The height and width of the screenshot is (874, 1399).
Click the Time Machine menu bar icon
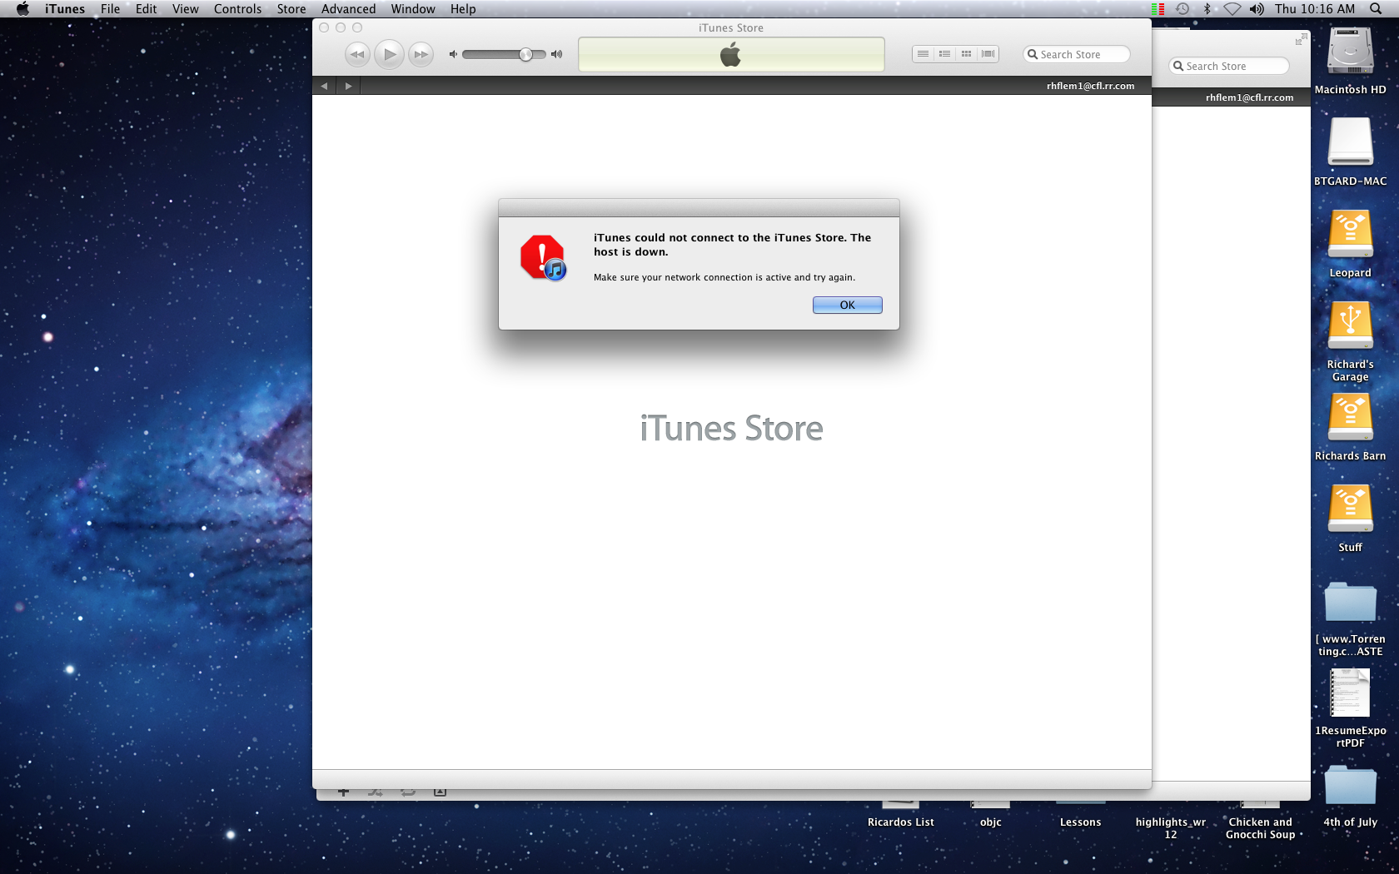[x=1182, y=9]
